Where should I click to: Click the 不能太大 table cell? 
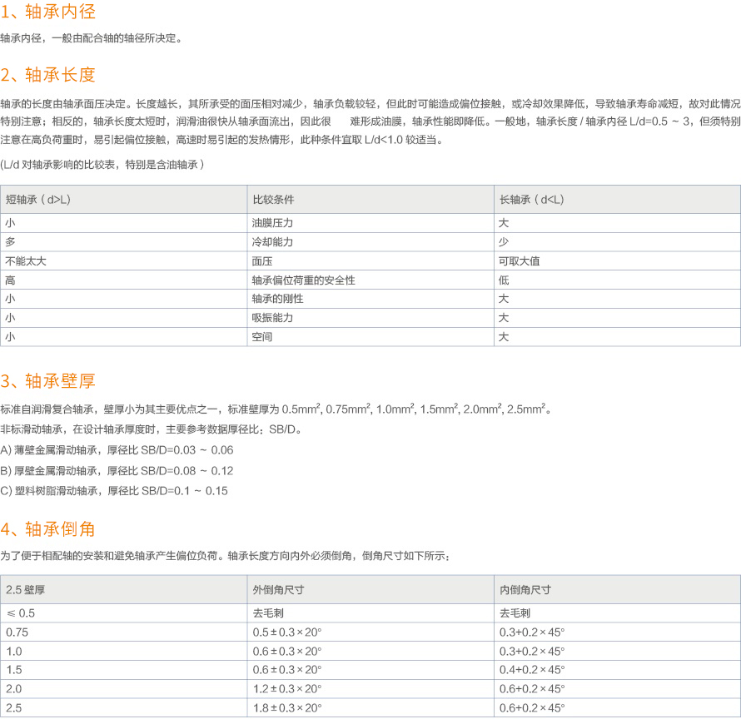124,261
